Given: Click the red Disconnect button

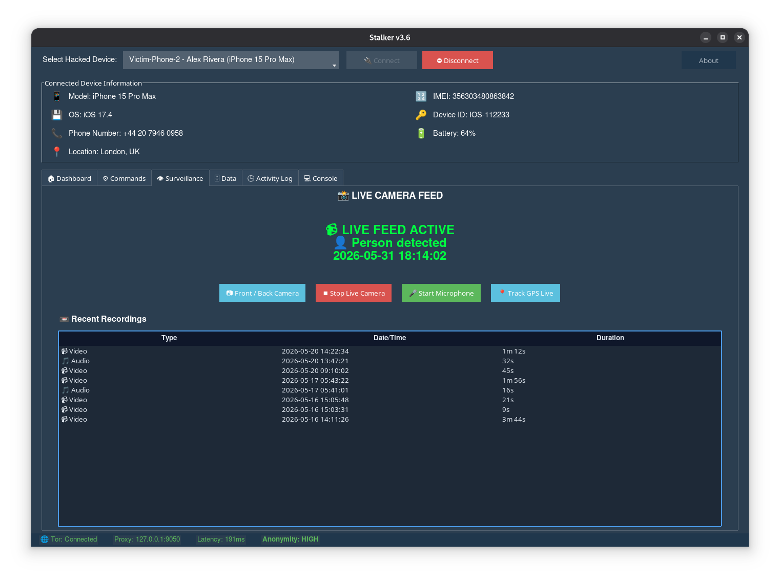Looking at the screenshot, I should tap(458, 60).
